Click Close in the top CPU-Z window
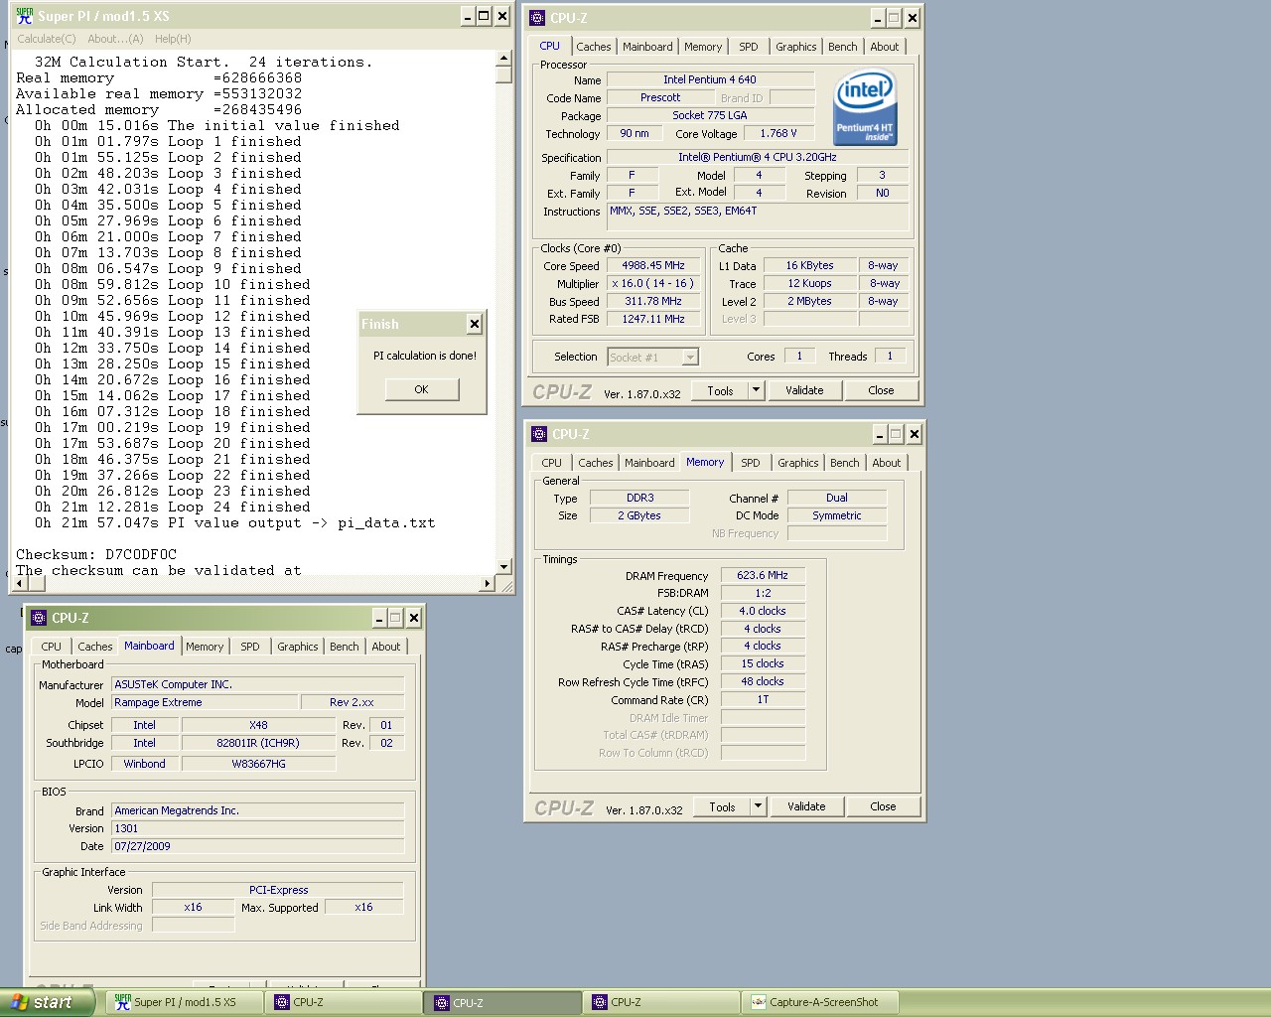Image resolution: width=1271 pixels, height=1017 pixels. point(881,390)
